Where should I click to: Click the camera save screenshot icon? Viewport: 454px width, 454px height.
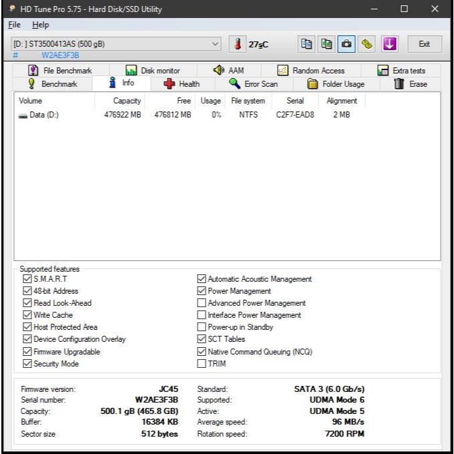pyautogui.click(x=347, y=44)
